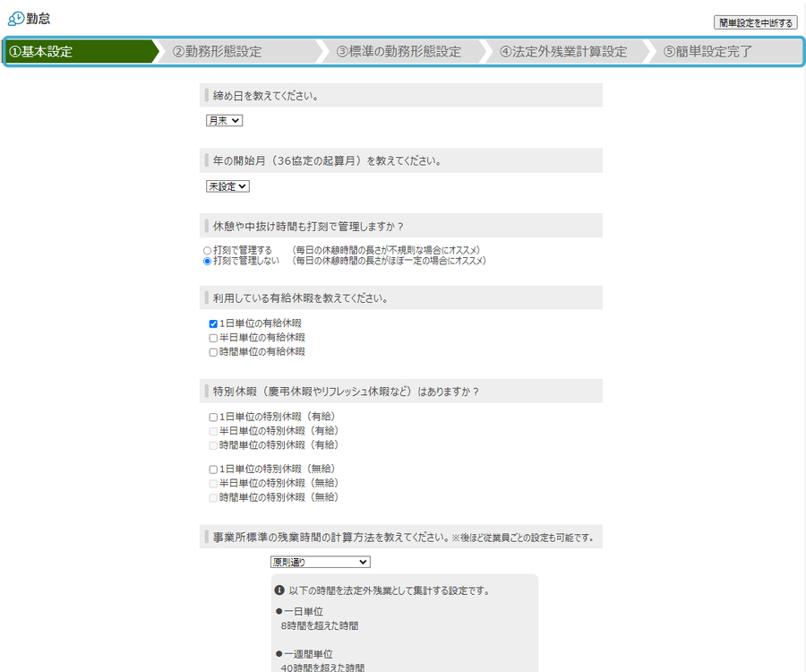806x672 pixels.
Task: Open the 締め日 月末 dropdown
Action: pyautogui.click(x=224, y=120)
